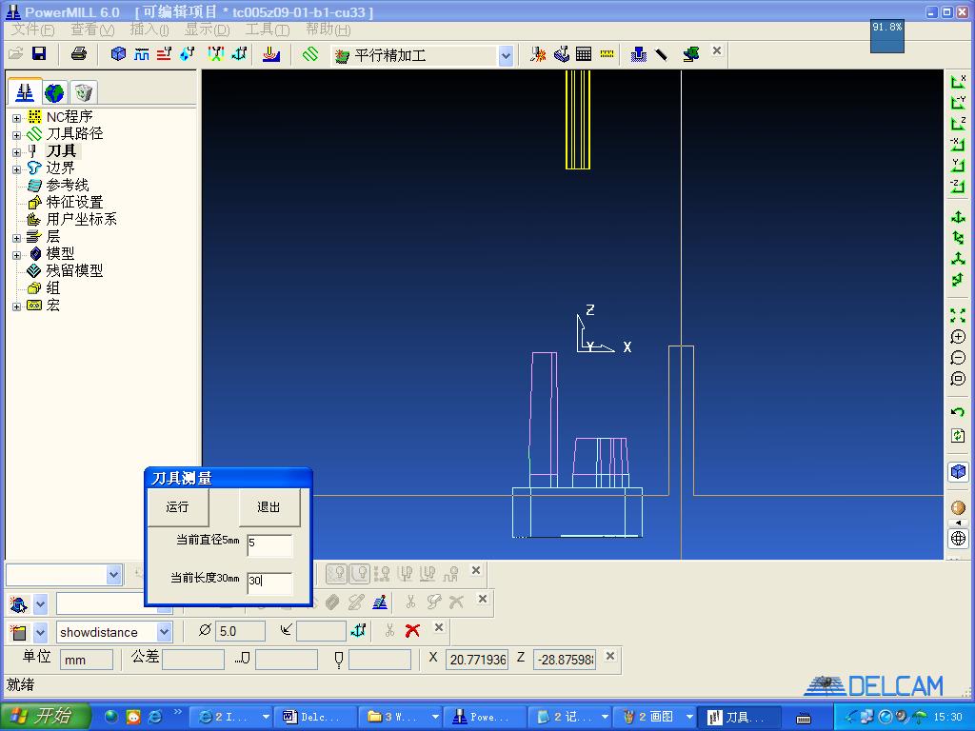975x731 pixels.
Task: Click Resize to fit view icon
Action: tap(958, 315)
